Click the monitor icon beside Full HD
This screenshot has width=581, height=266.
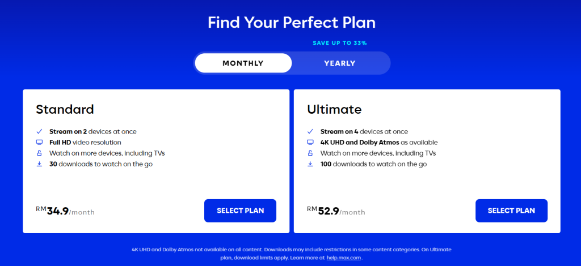(40, 142)
